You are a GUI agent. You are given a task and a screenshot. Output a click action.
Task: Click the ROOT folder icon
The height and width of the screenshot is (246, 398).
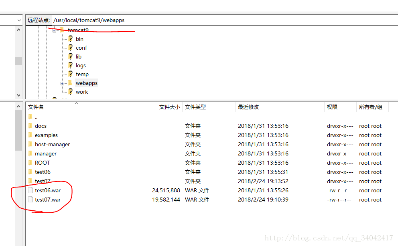pos(30,163)
